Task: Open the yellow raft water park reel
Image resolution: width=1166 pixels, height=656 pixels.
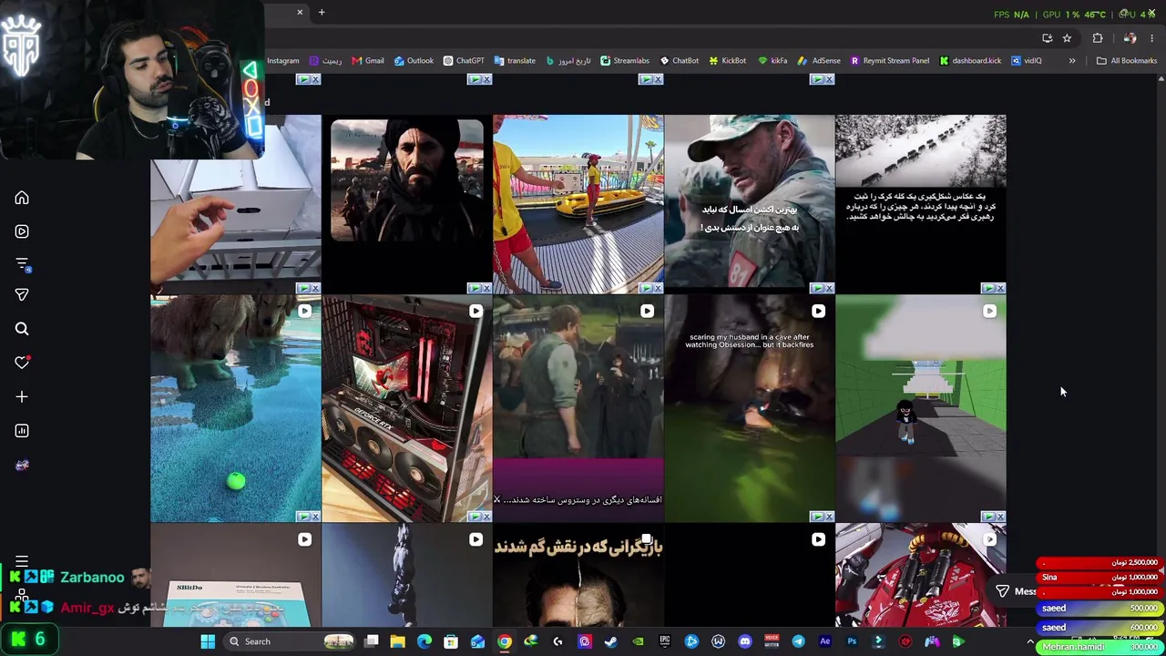Action: [x=578, y=202]
